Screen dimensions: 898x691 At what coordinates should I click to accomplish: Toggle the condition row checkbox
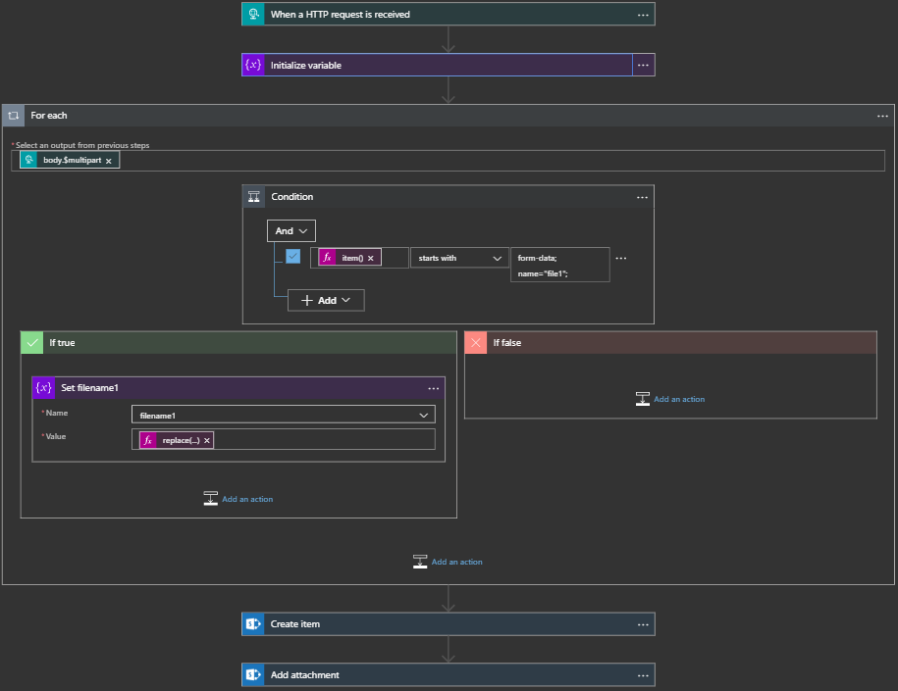pyautogui.click(x=292, y=257)
